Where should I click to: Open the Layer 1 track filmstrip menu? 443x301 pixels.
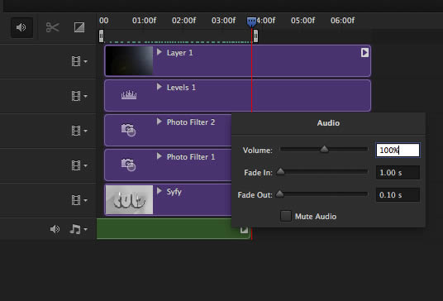pos(79,61)
